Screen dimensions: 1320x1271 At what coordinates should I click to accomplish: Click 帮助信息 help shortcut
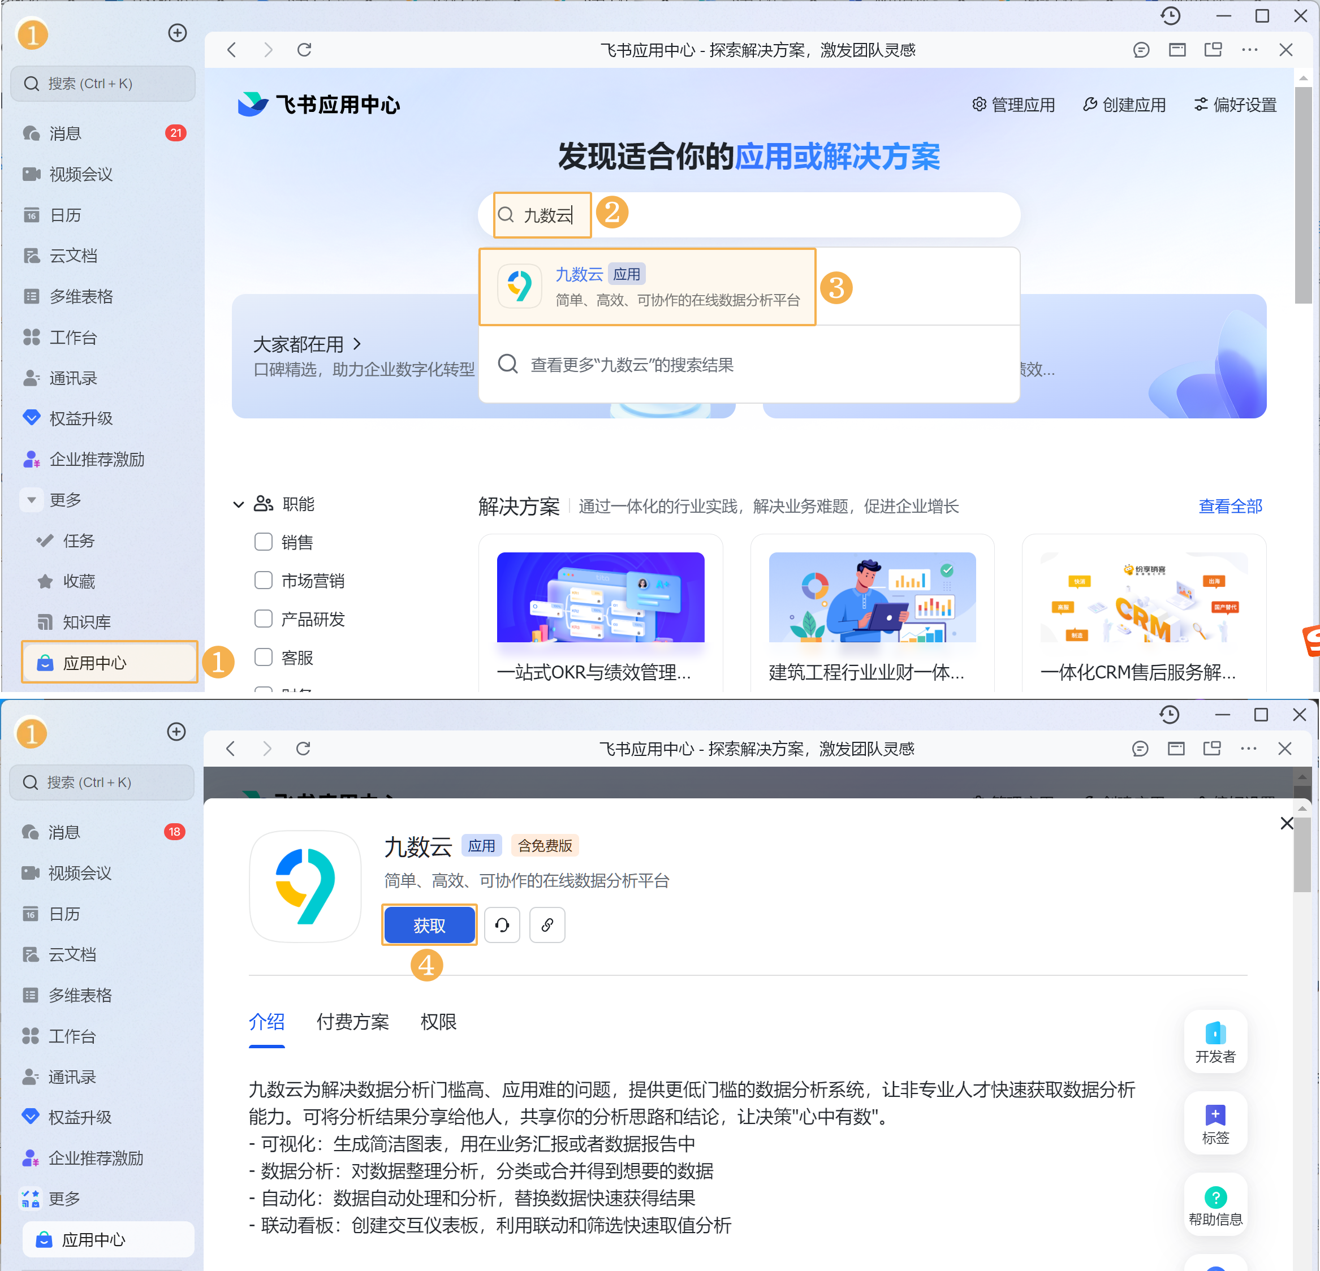tap(1215, 1205)
